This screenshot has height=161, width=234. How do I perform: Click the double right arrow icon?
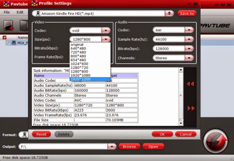191,108
